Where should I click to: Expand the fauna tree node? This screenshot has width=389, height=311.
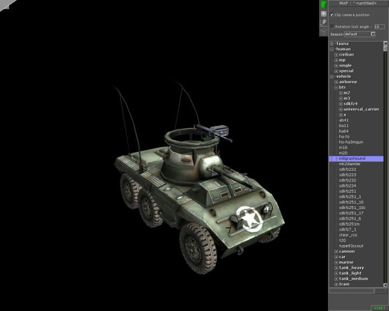click(332, 44)
